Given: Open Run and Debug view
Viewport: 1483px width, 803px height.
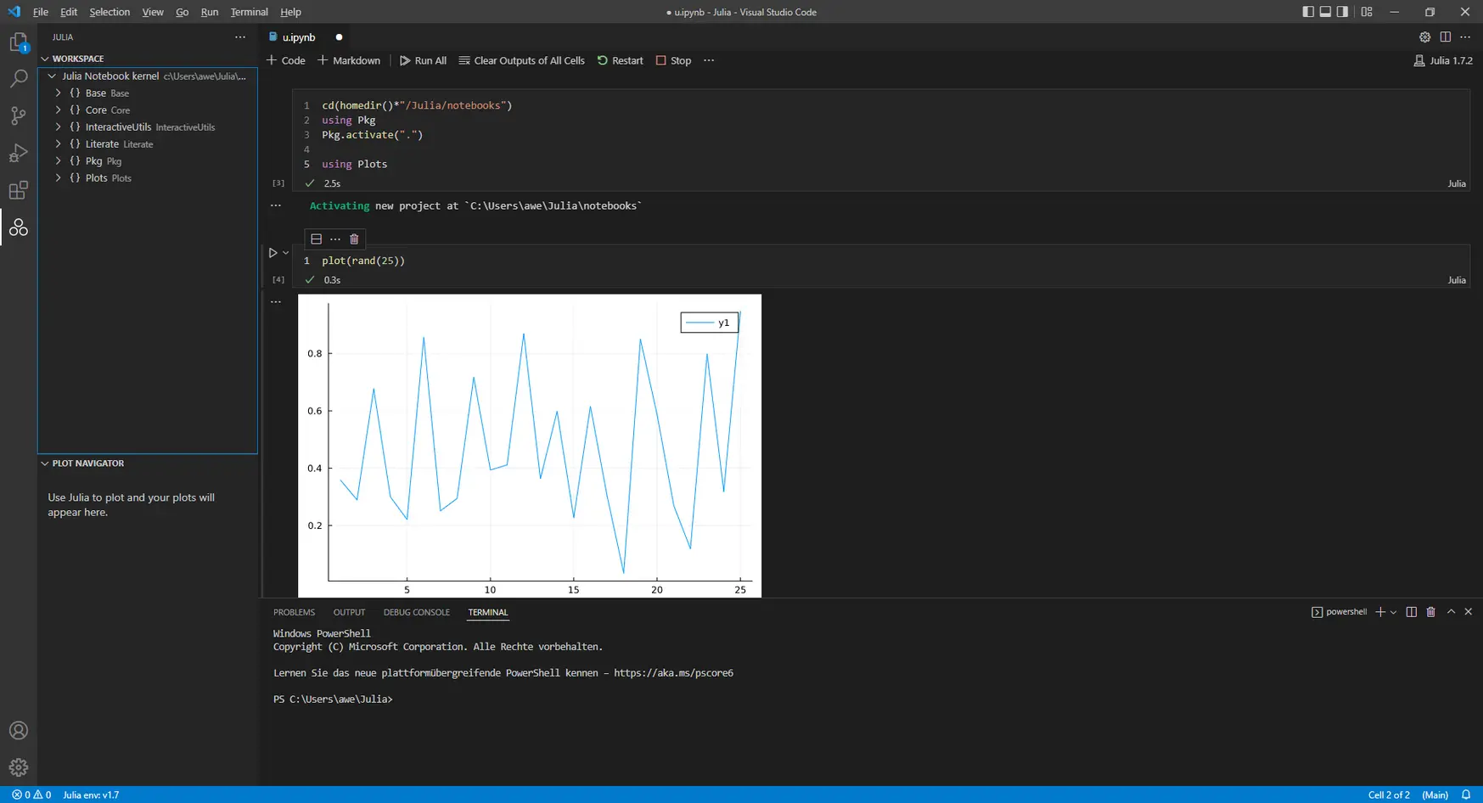Looking at the screenshot, I should [19, 154].
